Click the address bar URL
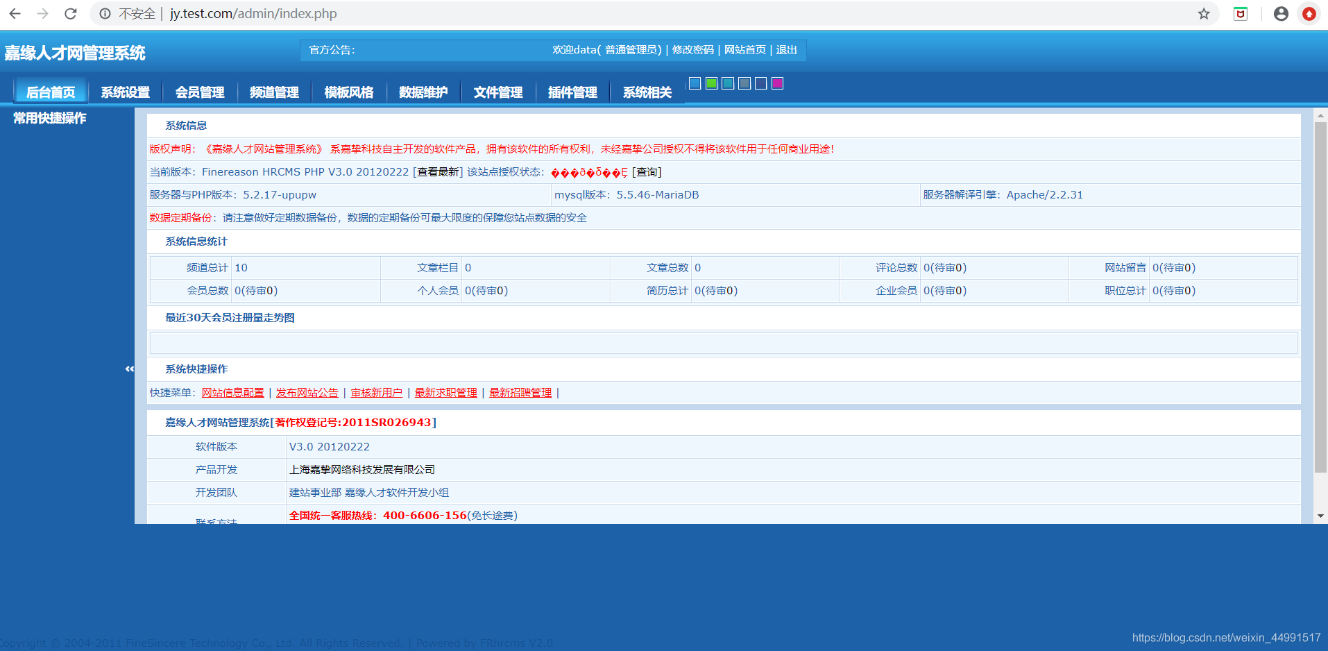This screenshot has width=1328, height=651. coord(253,14)
